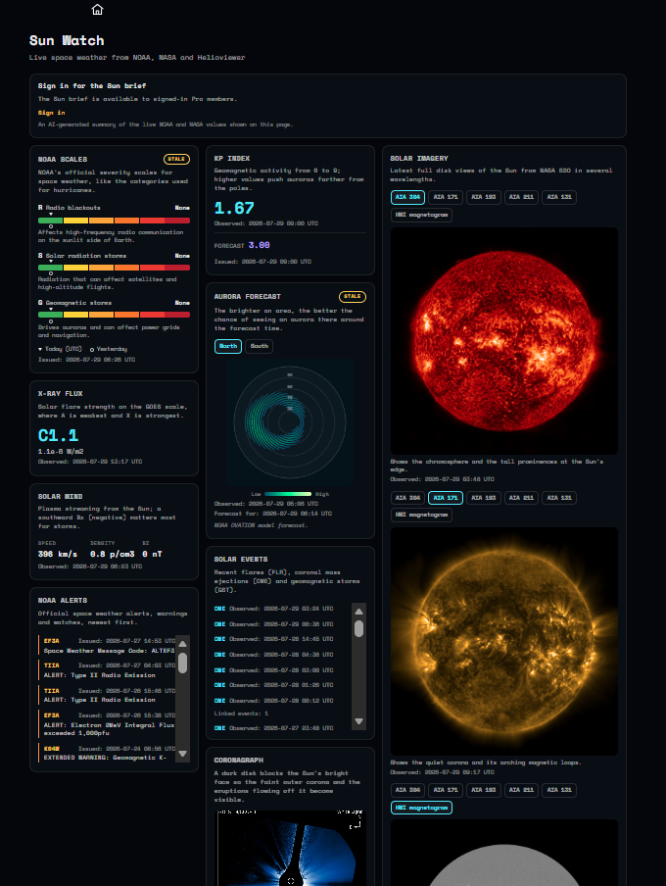This screenshot has width=666, height=886.
Task: Click CME badge observed 07-29 00:38
Action: click(219, 624)
